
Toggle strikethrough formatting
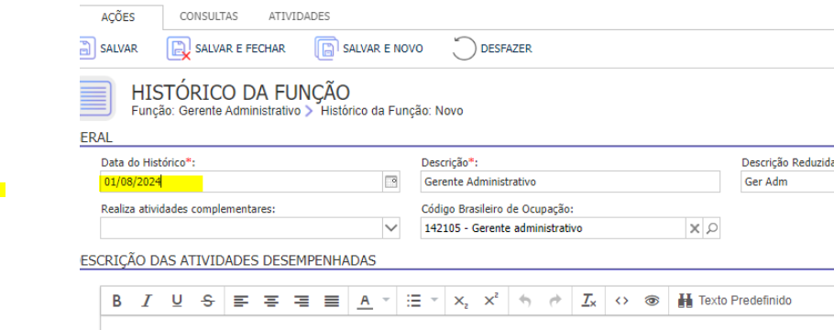207,301
